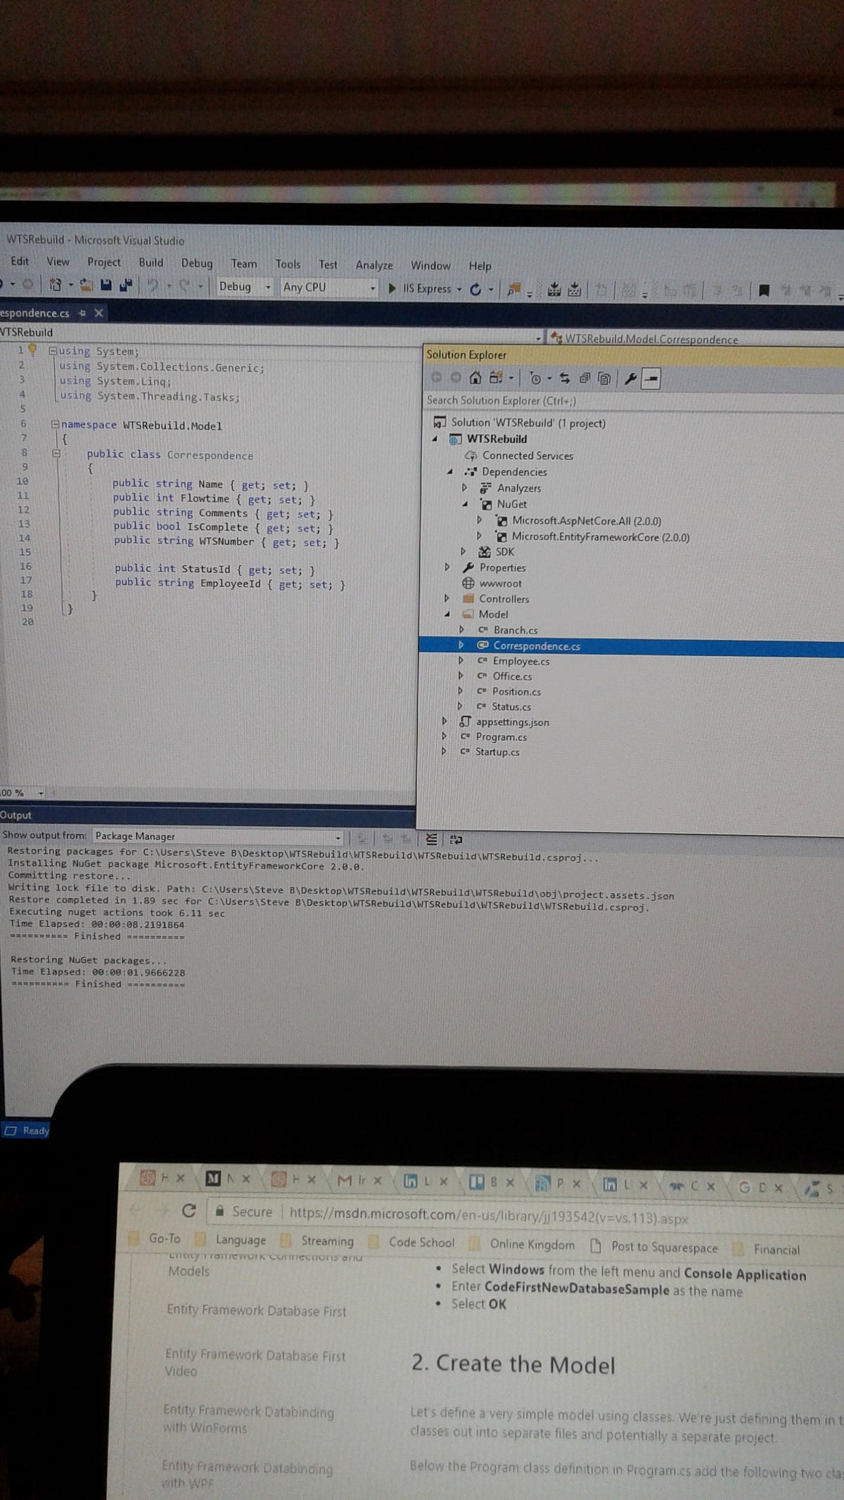Click the pin icon on the Correspondence.cs tab
The height and width of the screenshot is (1500, 844).
pyautogui.click(x=82, y=313)
